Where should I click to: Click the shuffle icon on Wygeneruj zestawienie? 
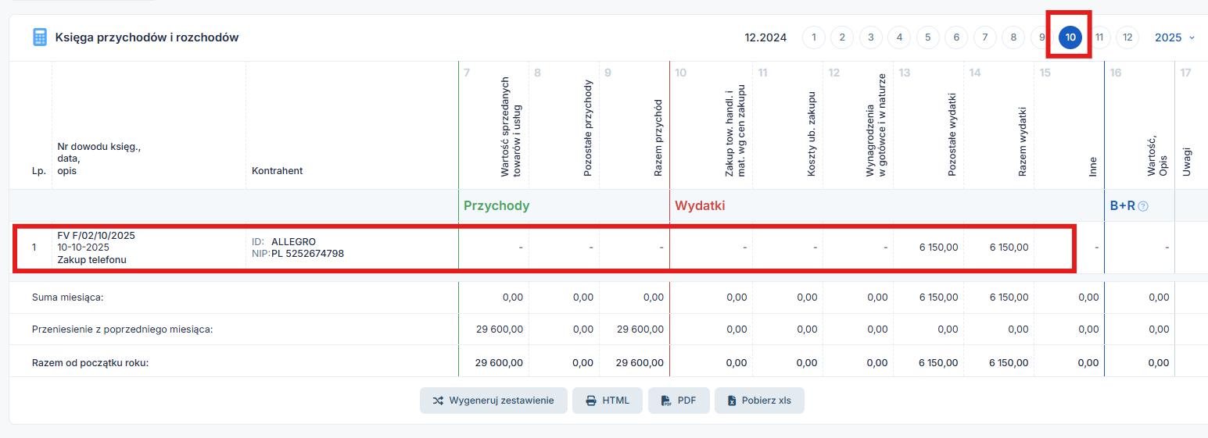pyautogui.click(x=438, y=401)
